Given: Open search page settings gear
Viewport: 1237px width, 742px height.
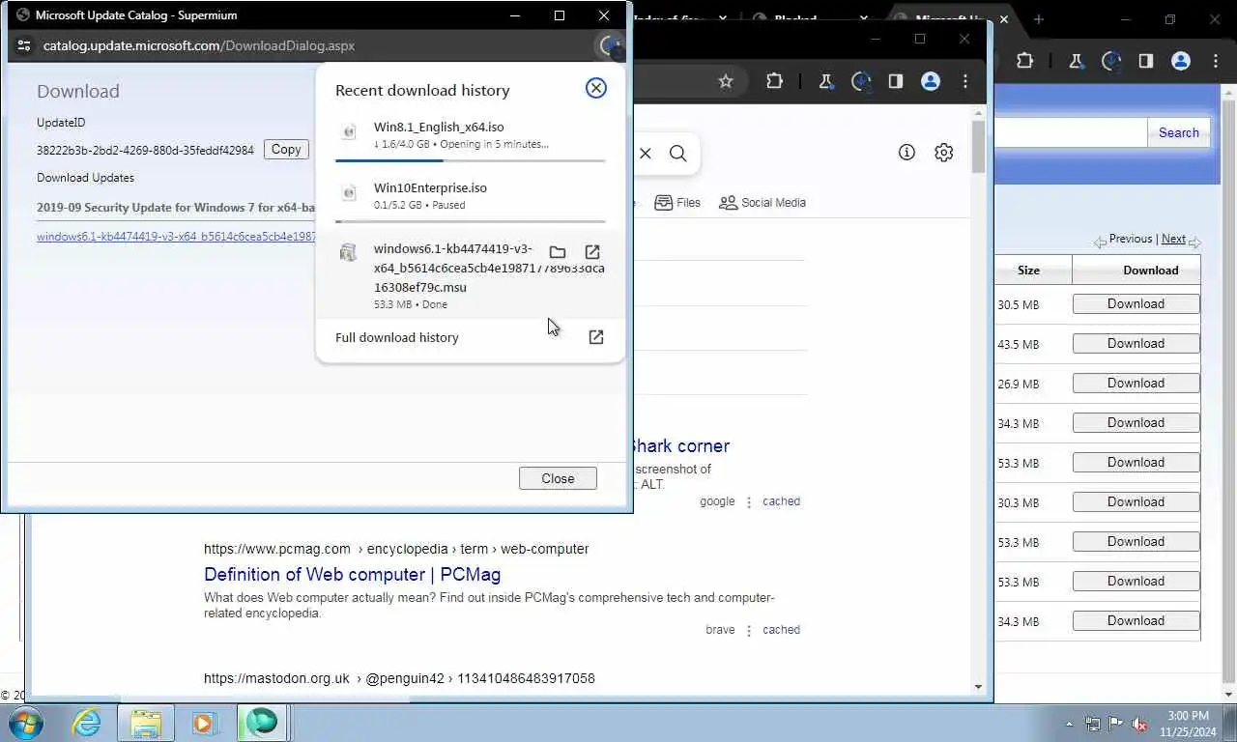Looking at the screenshot, I should (944, 152).
